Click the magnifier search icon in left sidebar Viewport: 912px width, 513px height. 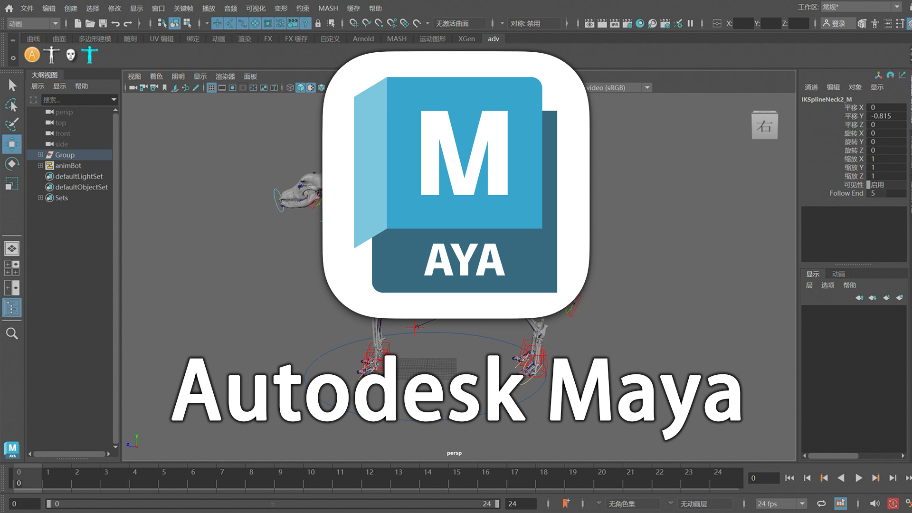(x=12, y=333)
